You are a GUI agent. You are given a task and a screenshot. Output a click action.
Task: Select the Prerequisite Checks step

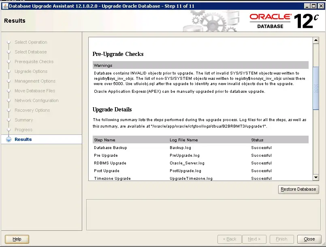(34, 62)
